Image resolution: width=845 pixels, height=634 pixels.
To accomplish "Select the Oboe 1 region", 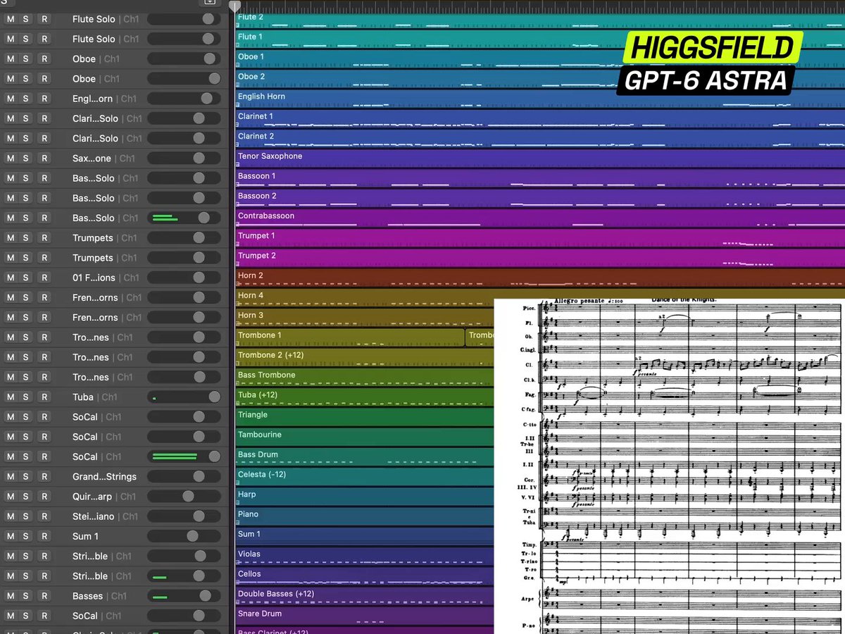I will pos(540,58).
